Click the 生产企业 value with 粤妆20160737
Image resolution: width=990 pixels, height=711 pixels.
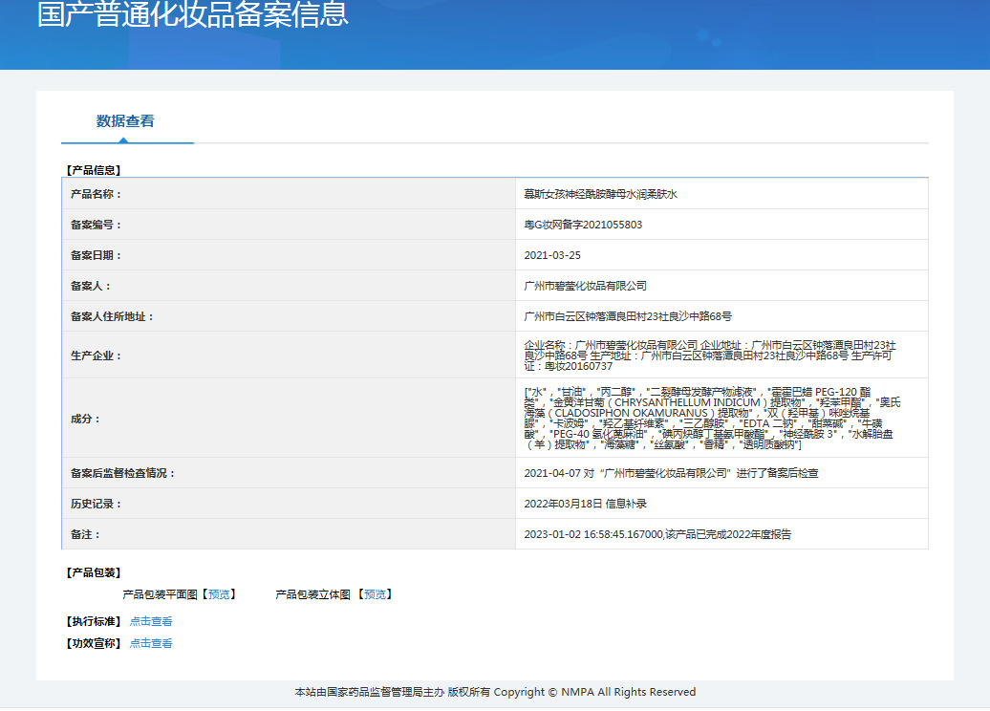click(710, 355)
